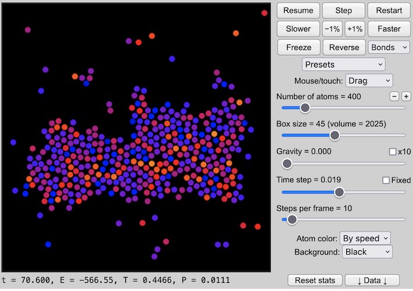413x291 pixels.
Task: Increase energy with the +1% button
Action: [x=354, y=29]
